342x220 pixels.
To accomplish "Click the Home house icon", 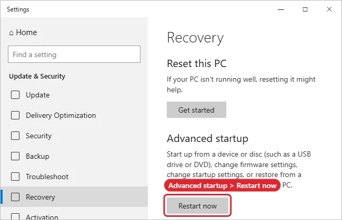I will (x=11, y=33).
